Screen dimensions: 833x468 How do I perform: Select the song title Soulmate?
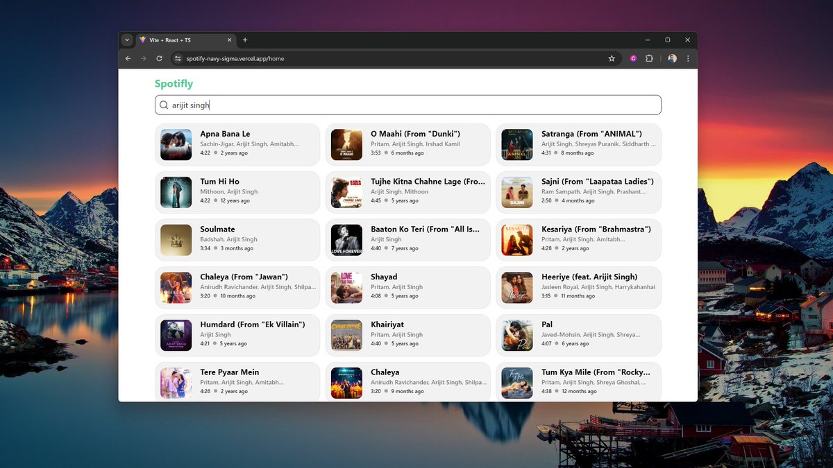[x=218, y=229]
